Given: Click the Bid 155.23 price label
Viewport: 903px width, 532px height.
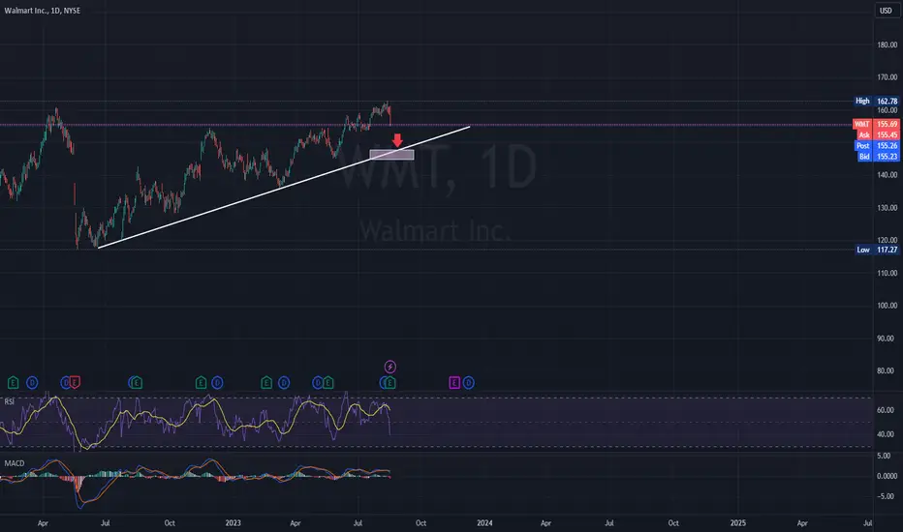Looking at the screenshot, I should [x=878, y=157].
